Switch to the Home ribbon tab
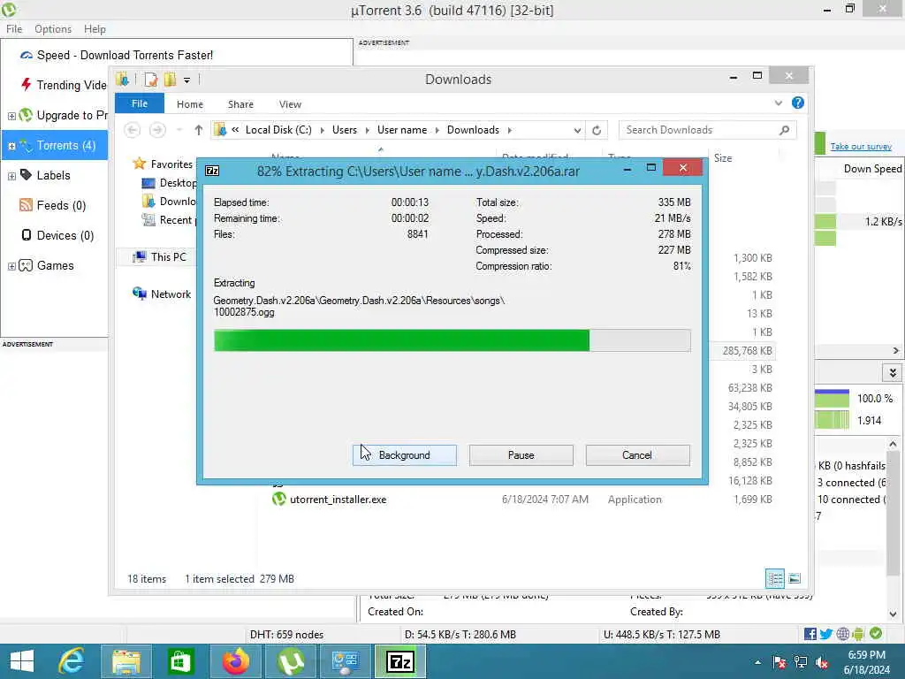Screen dimensions: 905x679 pyautogui.click(x=190, y=104)
